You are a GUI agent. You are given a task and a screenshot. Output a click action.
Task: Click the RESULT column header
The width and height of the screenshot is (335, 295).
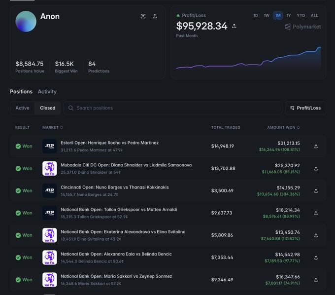[x=23, y=127]
